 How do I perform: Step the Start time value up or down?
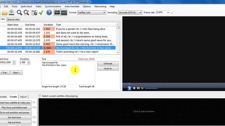(x=14, y=63)
